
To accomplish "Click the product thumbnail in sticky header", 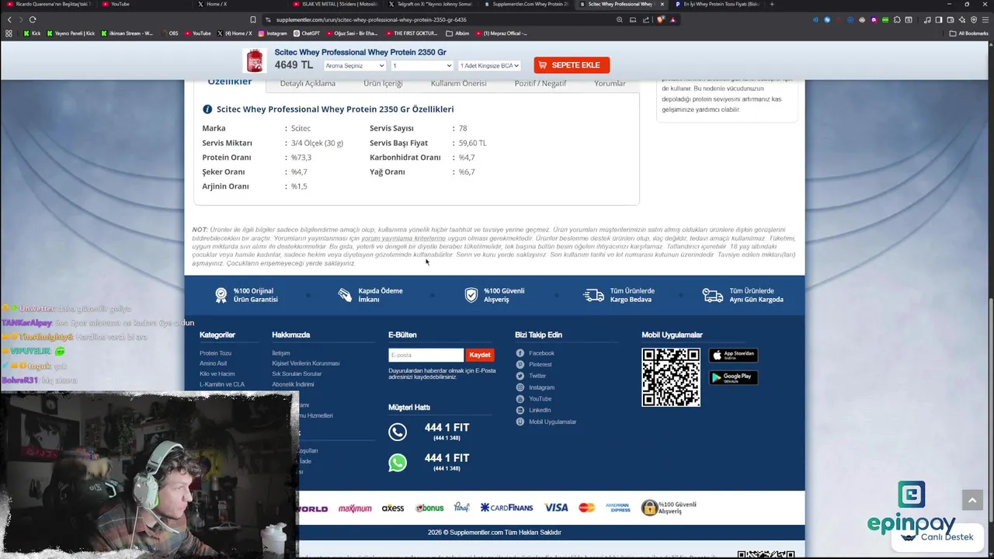I will click(254, 61).
